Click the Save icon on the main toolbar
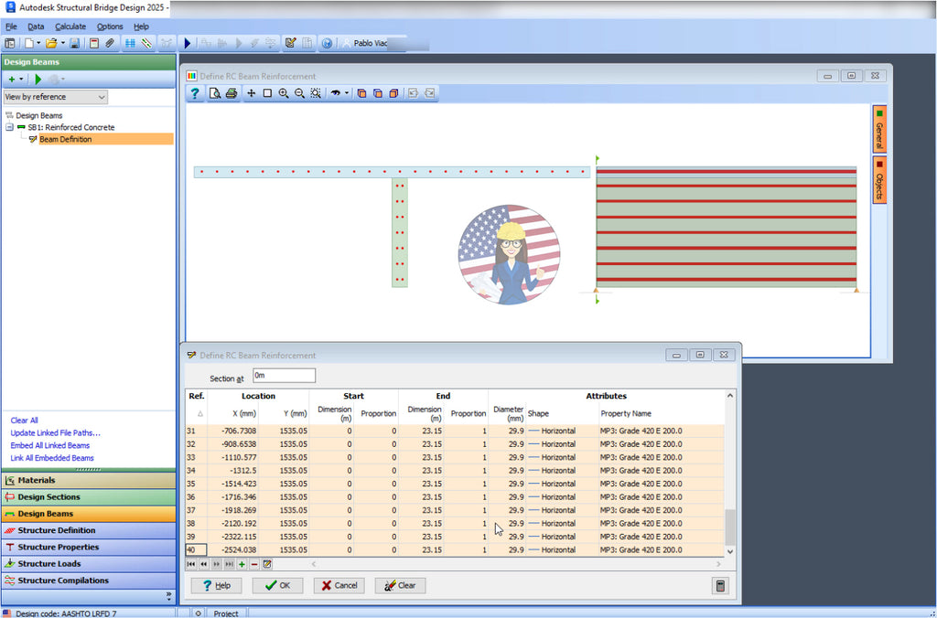Screen dimensions: 937x618 click(75, 42)
